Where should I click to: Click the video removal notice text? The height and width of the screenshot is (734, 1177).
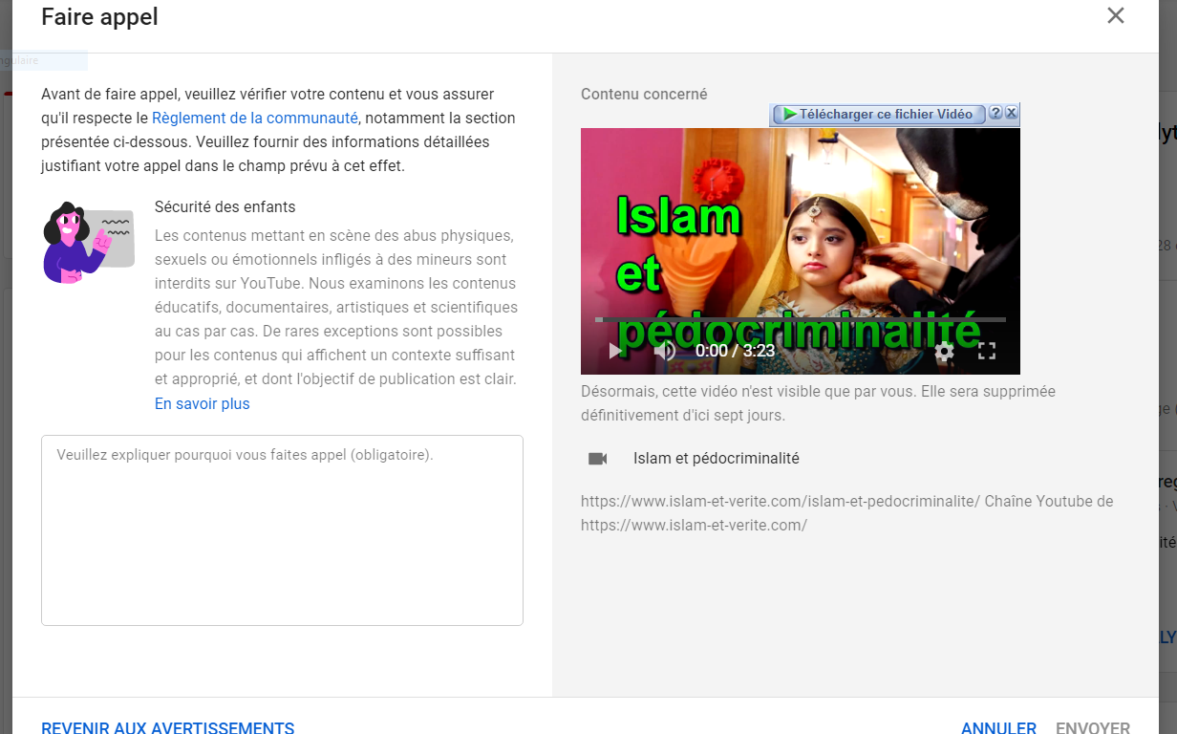[818, 403]
